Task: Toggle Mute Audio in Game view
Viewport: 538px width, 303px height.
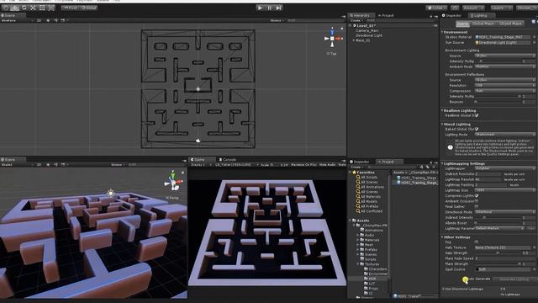Action: [327, 165]
